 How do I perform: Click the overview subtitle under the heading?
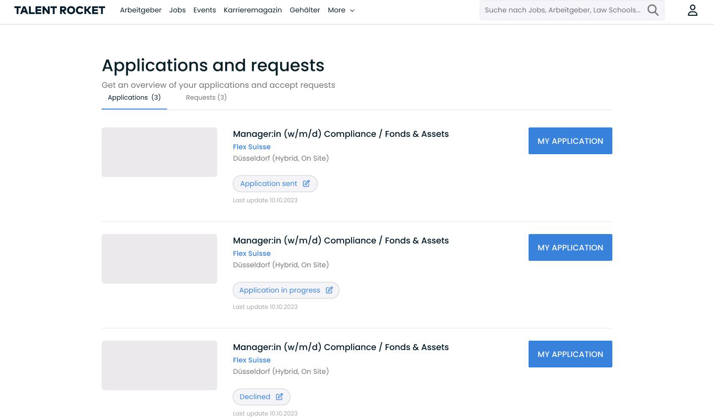pos(218,85)
